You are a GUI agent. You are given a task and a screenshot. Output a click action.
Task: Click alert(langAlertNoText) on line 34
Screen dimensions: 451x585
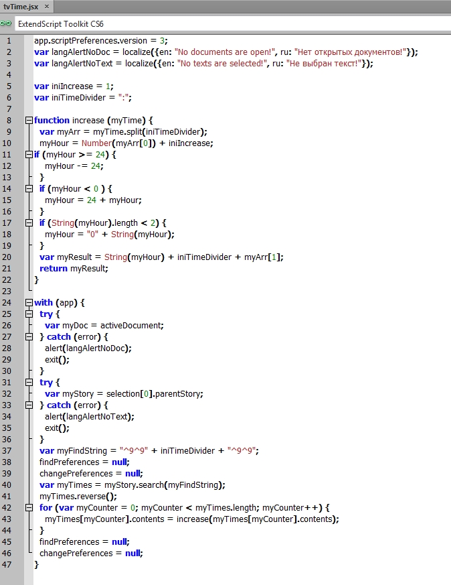(x=88, y=417)
